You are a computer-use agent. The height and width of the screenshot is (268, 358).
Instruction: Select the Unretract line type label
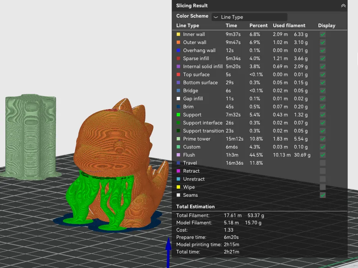194,179
